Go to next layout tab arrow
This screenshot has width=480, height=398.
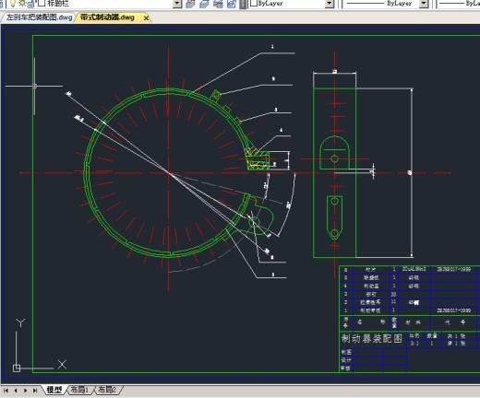[x=25, y=391]
